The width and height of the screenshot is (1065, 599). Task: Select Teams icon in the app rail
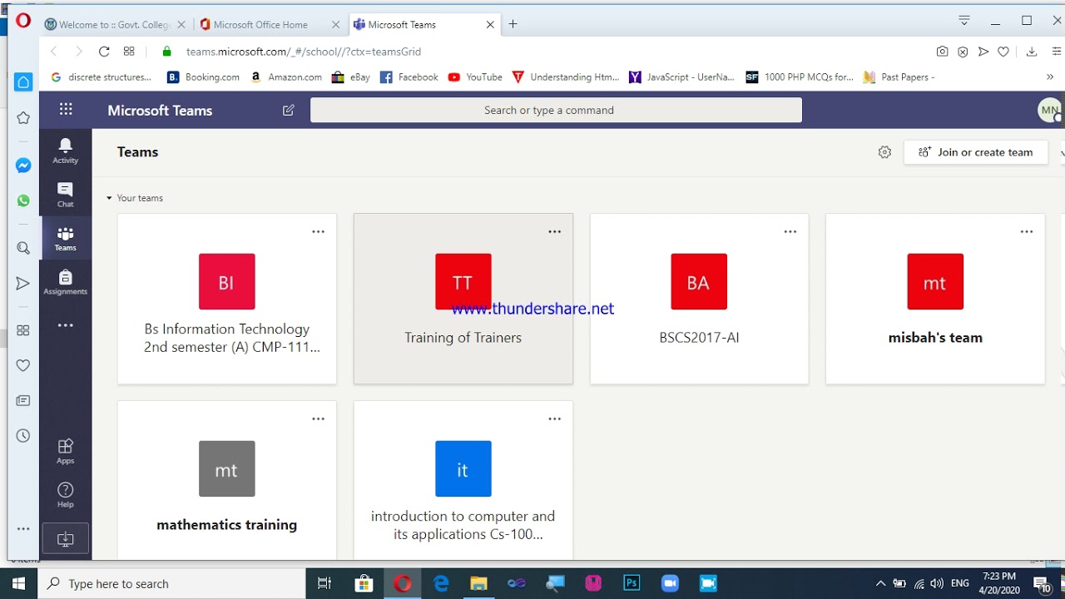pos(66,238)
